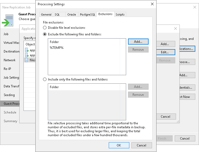The width and height of the screenshot is (199, 152).
Task: Open the Oracle tab
Action: 72,15
